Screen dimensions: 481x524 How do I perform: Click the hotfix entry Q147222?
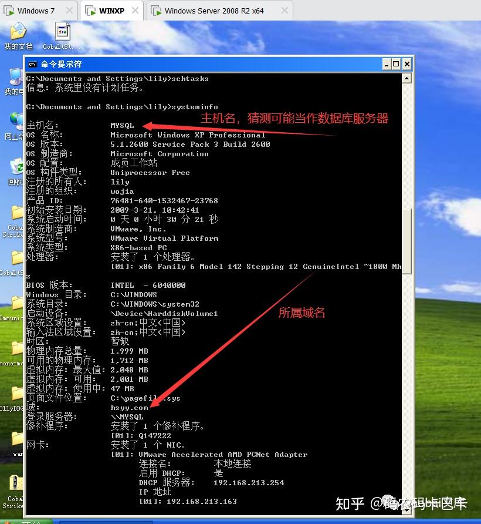coord(155,436)
